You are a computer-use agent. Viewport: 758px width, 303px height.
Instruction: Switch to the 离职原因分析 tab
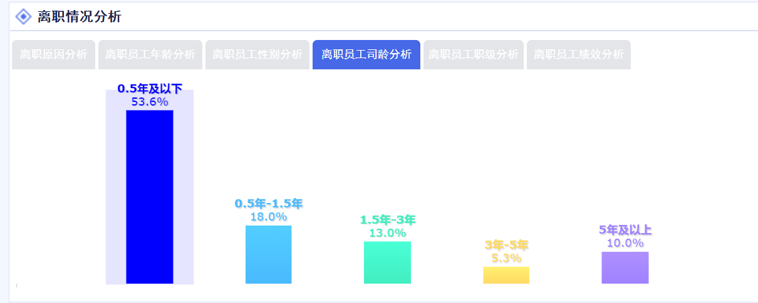(x=53, y=54)
